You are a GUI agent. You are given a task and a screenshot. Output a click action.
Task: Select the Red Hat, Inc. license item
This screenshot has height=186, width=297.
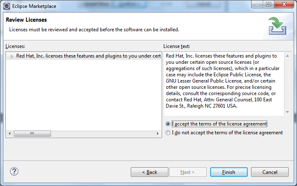(x=89, y=56)
